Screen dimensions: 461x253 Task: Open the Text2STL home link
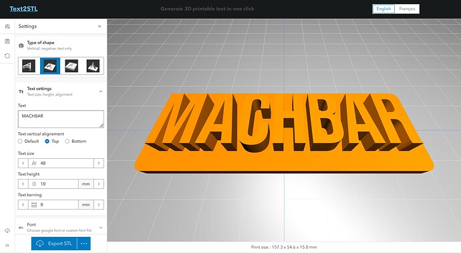(x=23, y=9)
